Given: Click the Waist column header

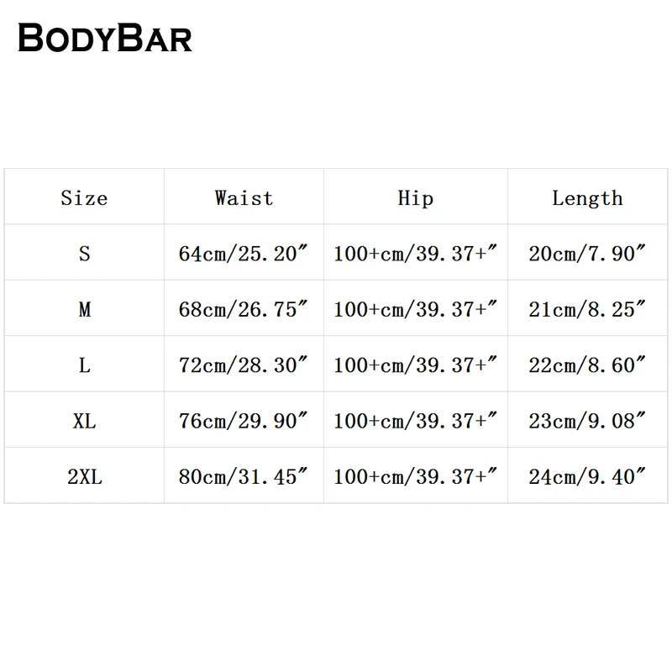Looking at the screenshot, I should click(x=244, y=198).
